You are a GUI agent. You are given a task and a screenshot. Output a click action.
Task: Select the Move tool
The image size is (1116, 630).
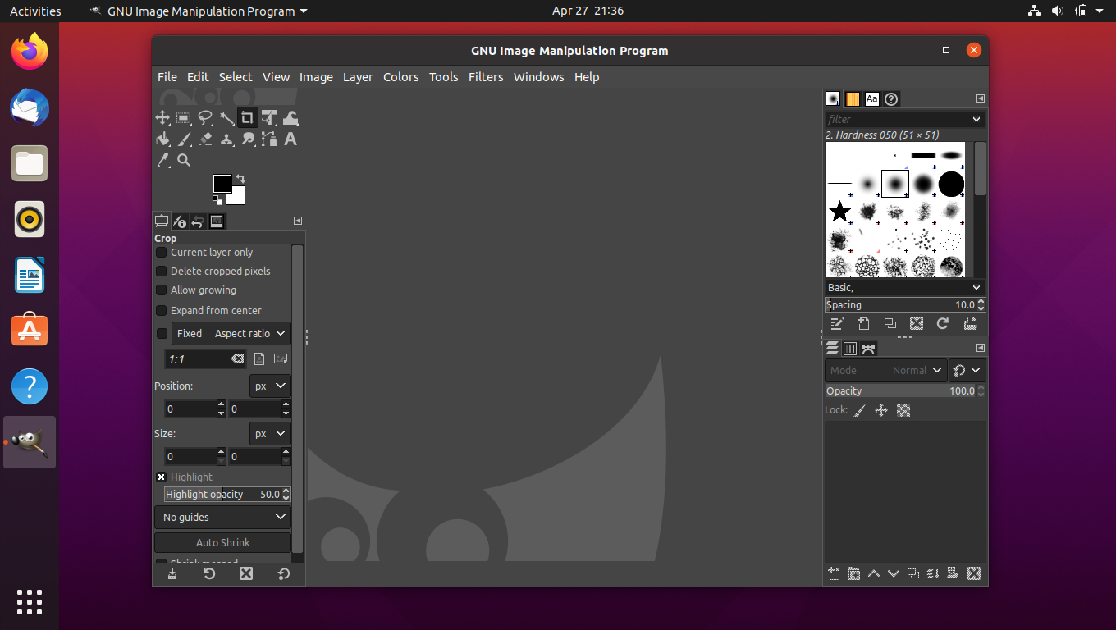pos(163,117)
